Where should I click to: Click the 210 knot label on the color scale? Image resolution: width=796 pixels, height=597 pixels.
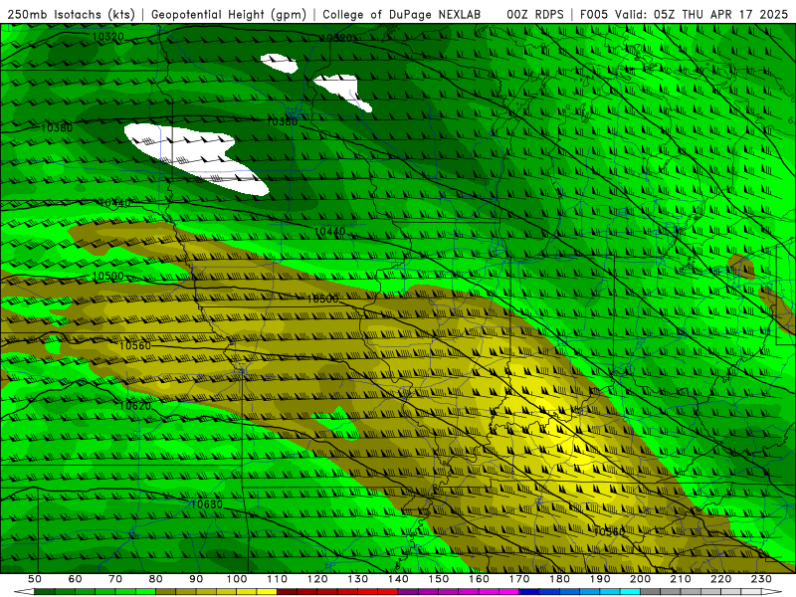[x=681, y=579]
